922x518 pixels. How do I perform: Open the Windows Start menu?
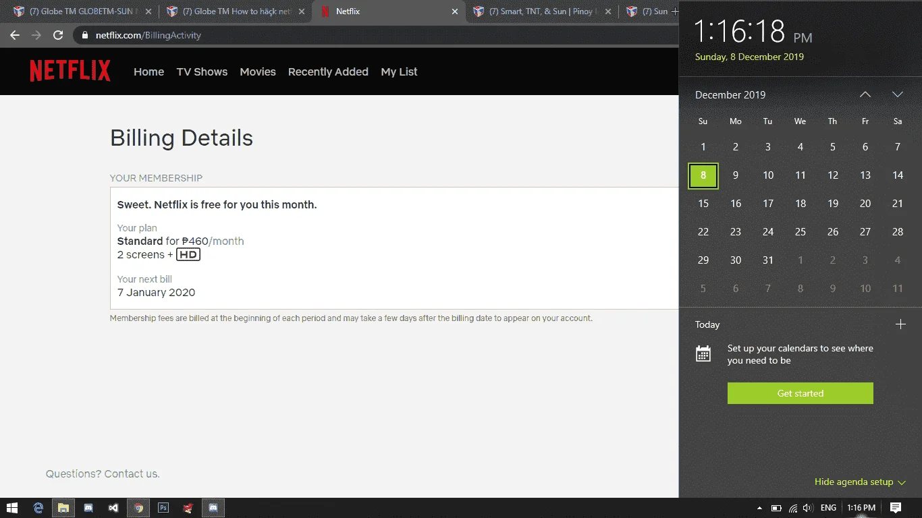click(x=11, y=508)
